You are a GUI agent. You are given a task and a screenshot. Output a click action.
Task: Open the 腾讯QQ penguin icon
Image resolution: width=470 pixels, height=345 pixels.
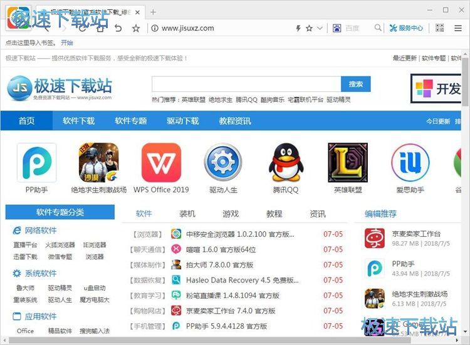click(x=286, y=162)
